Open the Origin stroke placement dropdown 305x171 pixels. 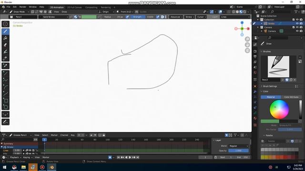[106, 12]
